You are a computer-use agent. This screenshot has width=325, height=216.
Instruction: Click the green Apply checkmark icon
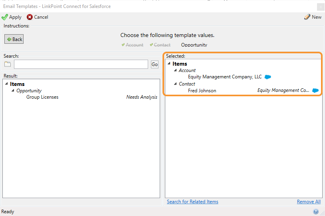click(4, 17)
